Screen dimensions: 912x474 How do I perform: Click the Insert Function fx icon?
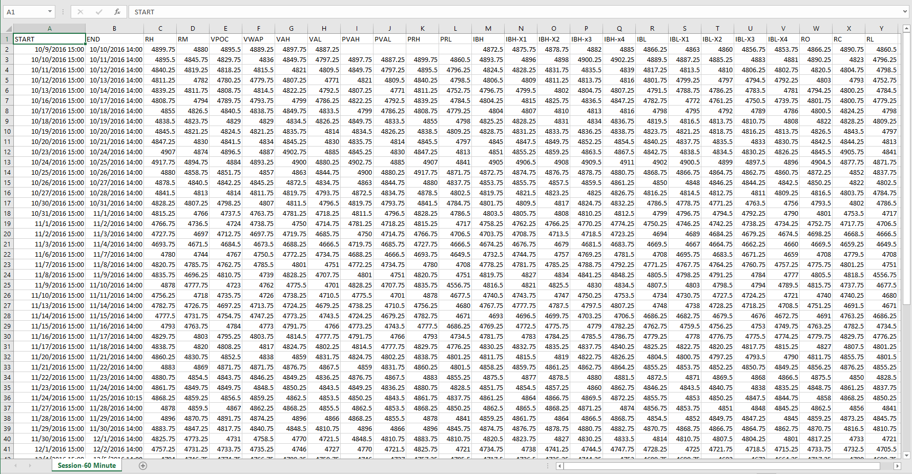117,12
